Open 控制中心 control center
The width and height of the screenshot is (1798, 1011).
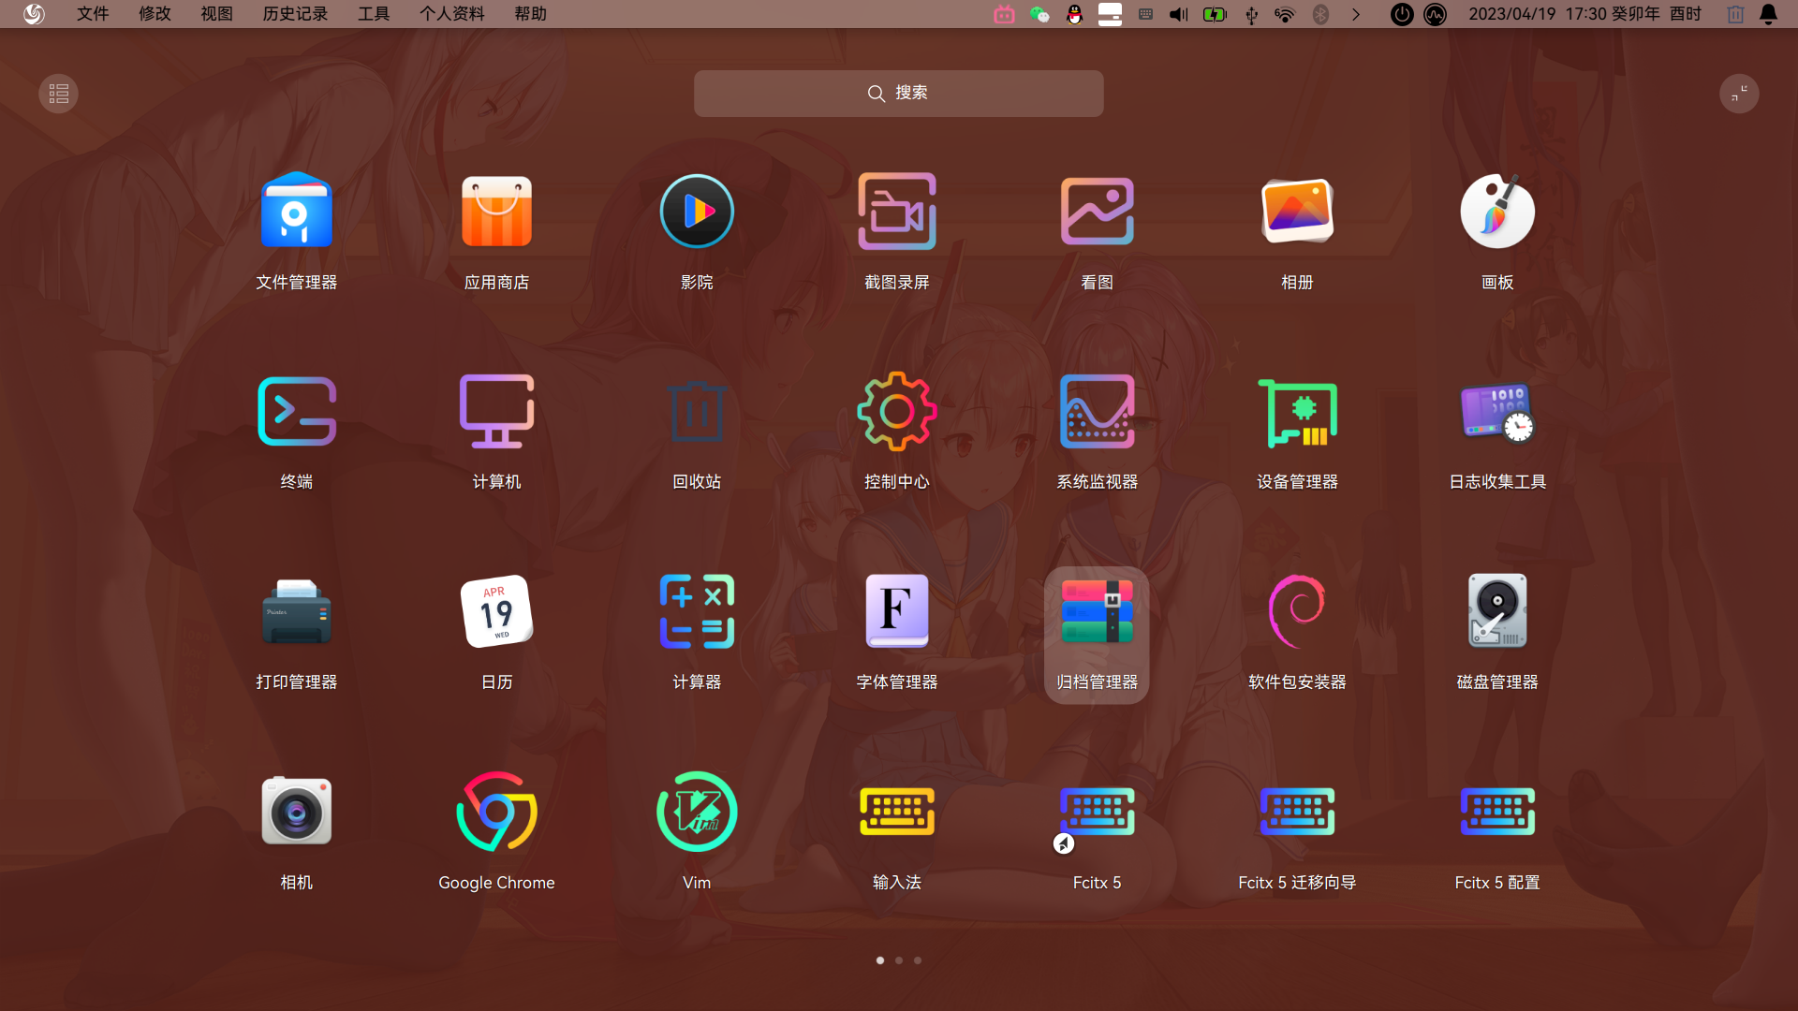(896, 412)
